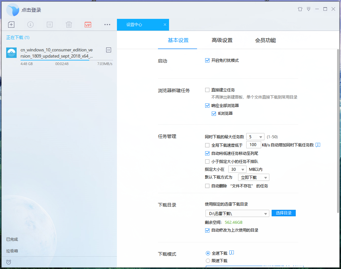Screen dimensions: 341x269
Task: Click the alarm clock scheduled tasks icon
Action: pyautogui.click(x=9, y=262)
